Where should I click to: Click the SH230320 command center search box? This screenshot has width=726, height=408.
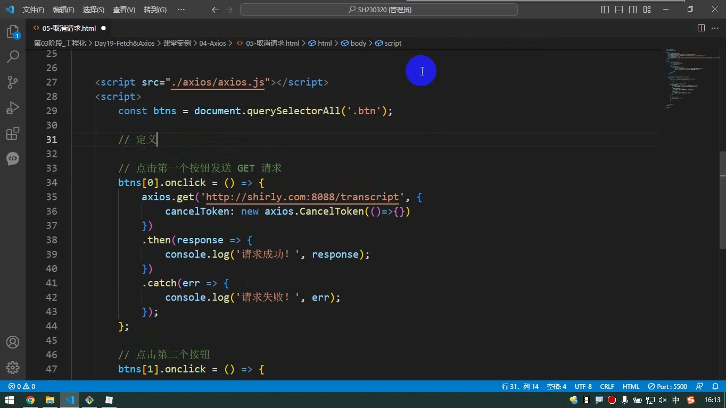click(x=379, y=10)
